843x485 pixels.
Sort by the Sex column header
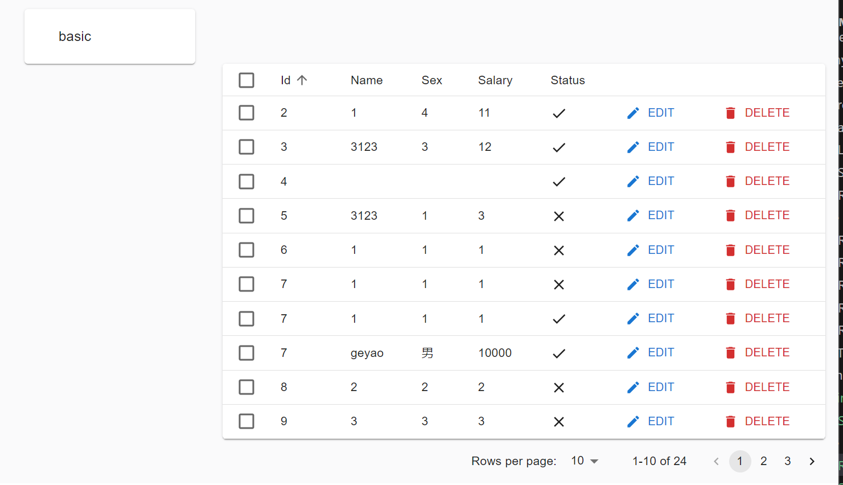click(432, 80)
